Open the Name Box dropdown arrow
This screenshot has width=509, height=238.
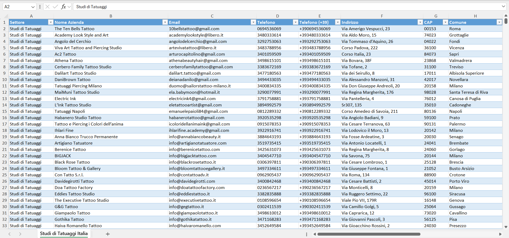33,7
